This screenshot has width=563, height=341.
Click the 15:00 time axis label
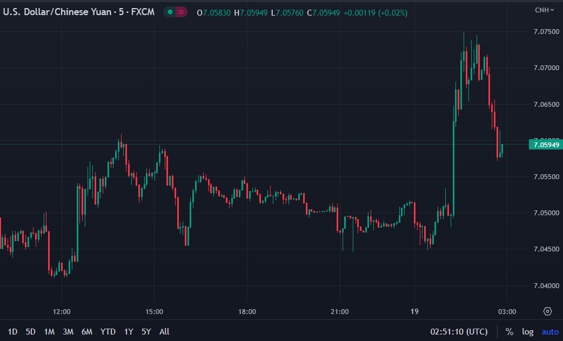coord(155,312)
